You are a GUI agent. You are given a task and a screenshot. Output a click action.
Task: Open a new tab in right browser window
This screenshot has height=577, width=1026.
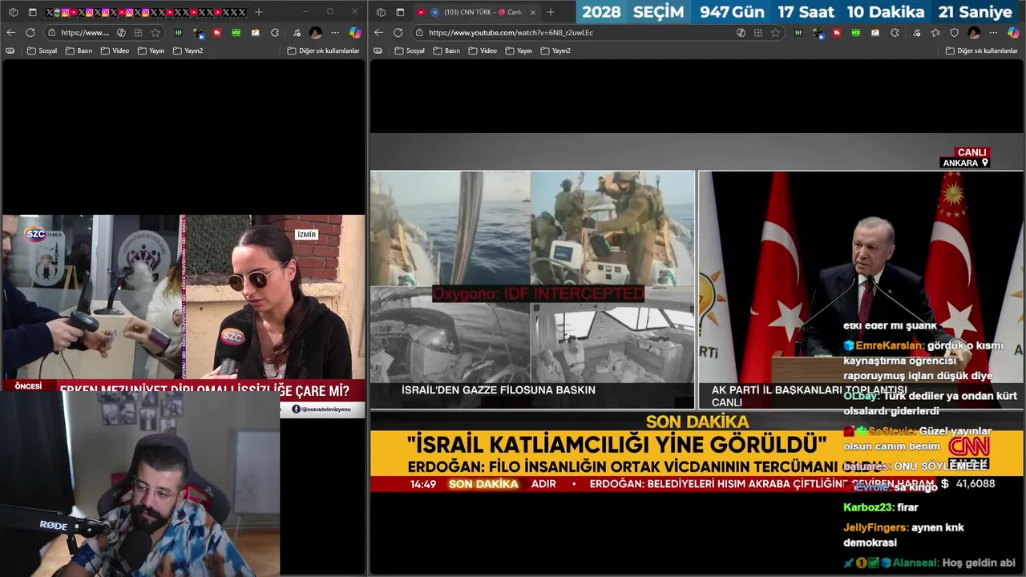550,12
